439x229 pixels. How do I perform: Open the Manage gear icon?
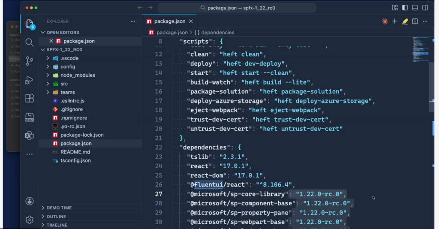coord(29,220)
